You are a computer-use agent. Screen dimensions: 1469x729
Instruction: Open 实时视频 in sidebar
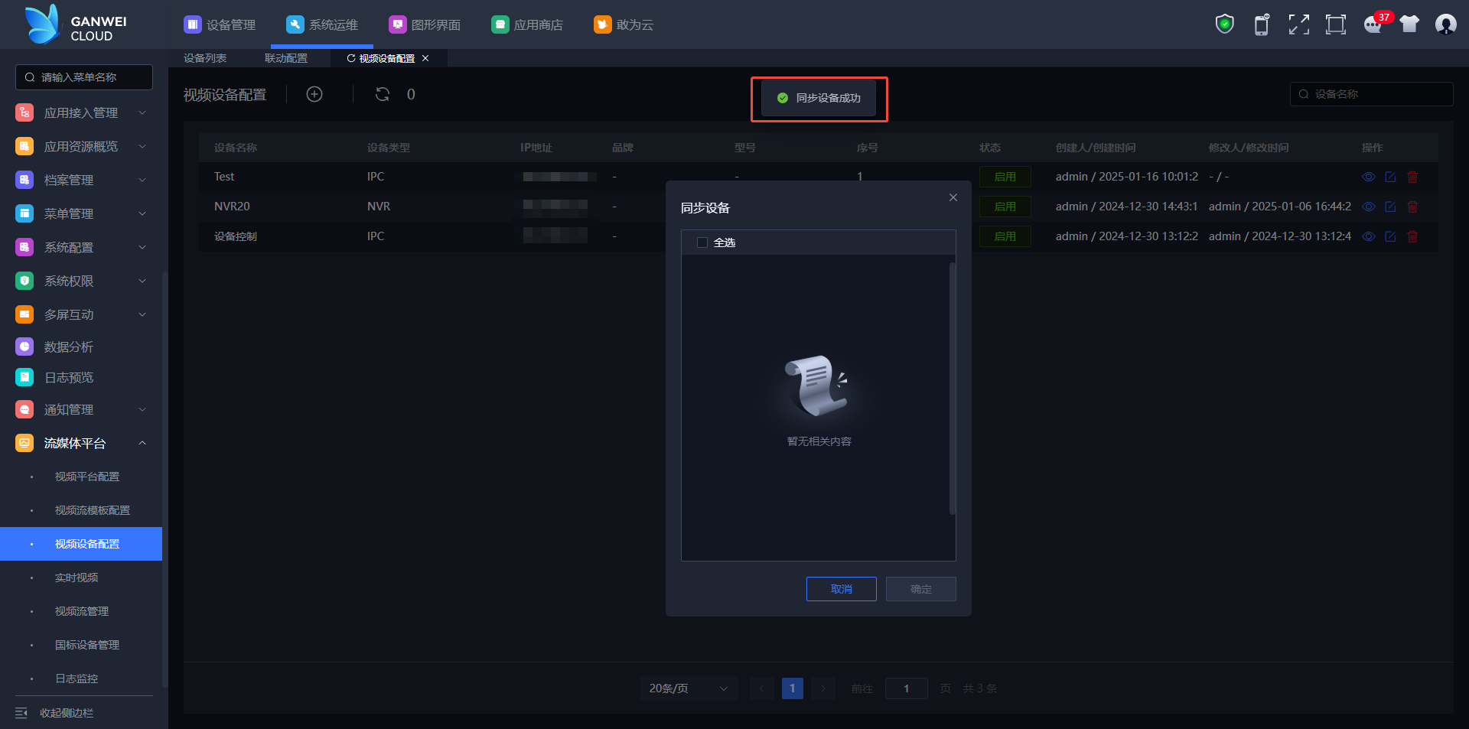point(77,578)
